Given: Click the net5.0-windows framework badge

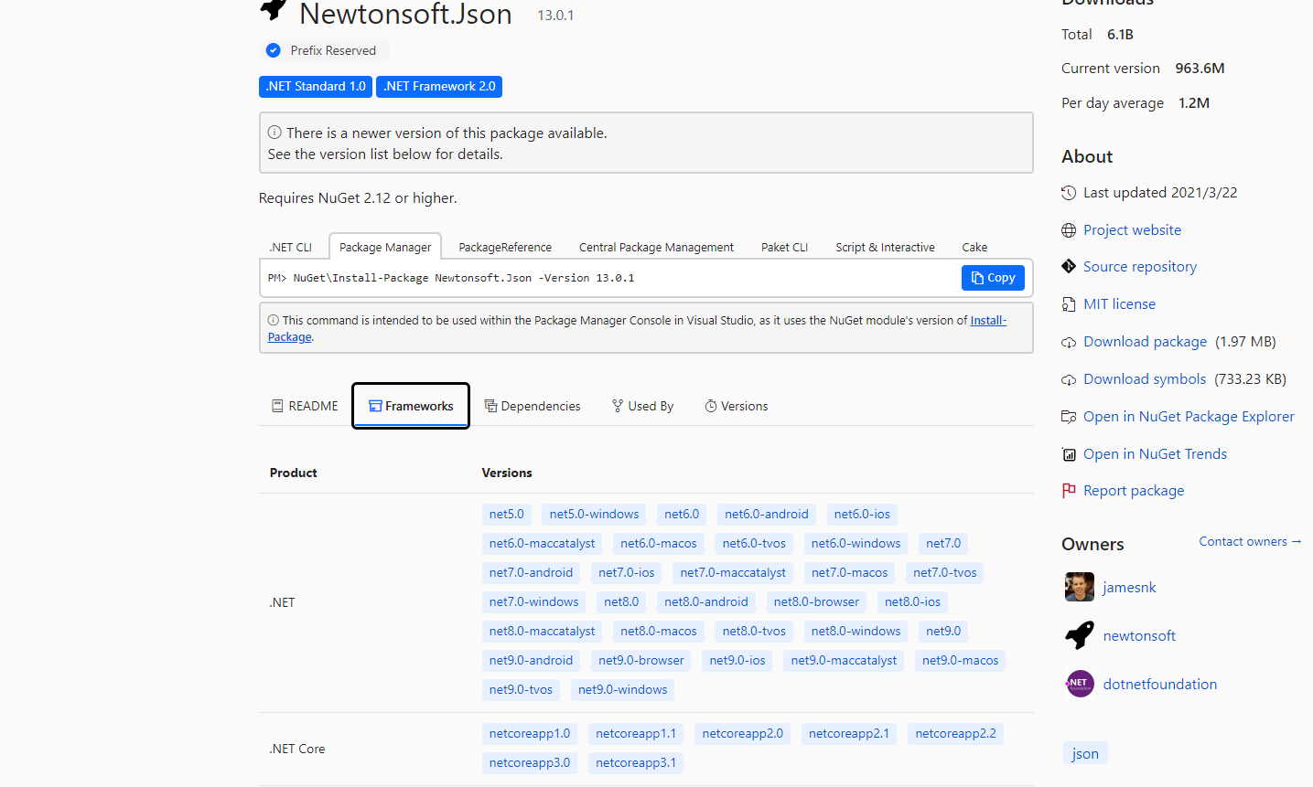Looking at the screenshot, I should coord(594,515).
